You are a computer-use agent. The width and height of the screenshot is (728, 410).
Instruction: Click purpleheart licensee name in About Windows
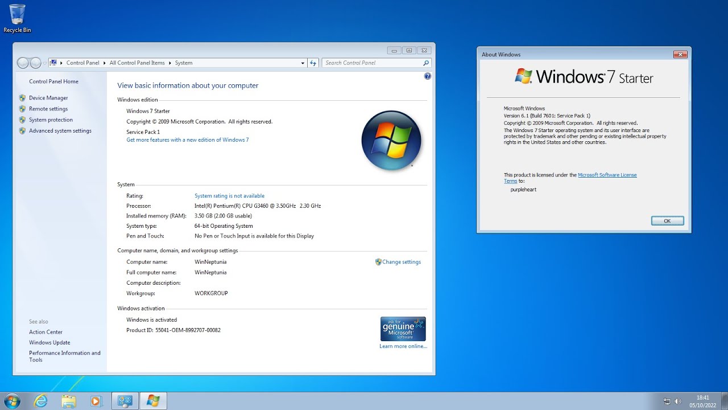[523, 189]
